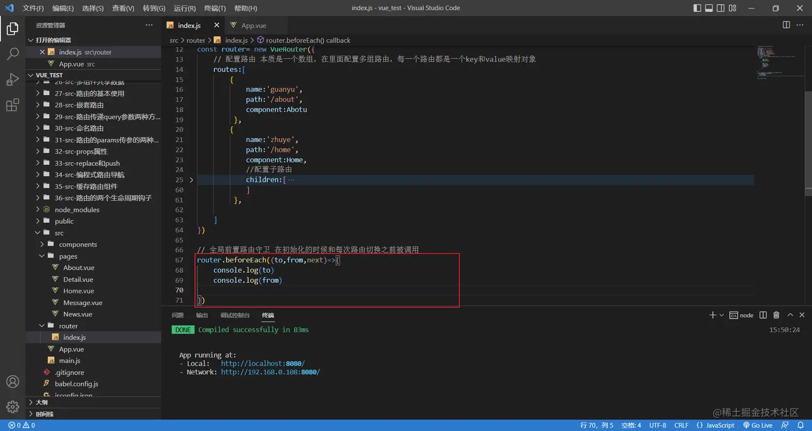Open the Explorer view in activity bar

pos(12,28)
